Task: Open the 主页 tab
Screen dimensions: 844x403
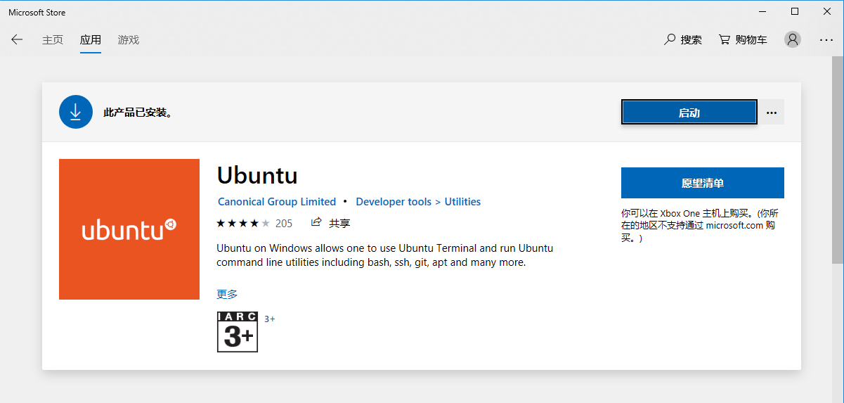Action: [53, 40]
